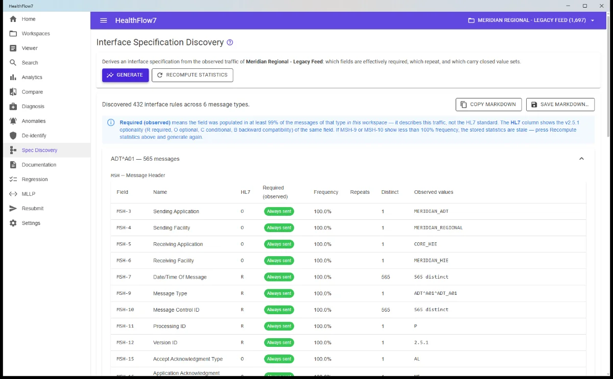Select Home in the sidebar
The image size is (613, 379).
45,19
